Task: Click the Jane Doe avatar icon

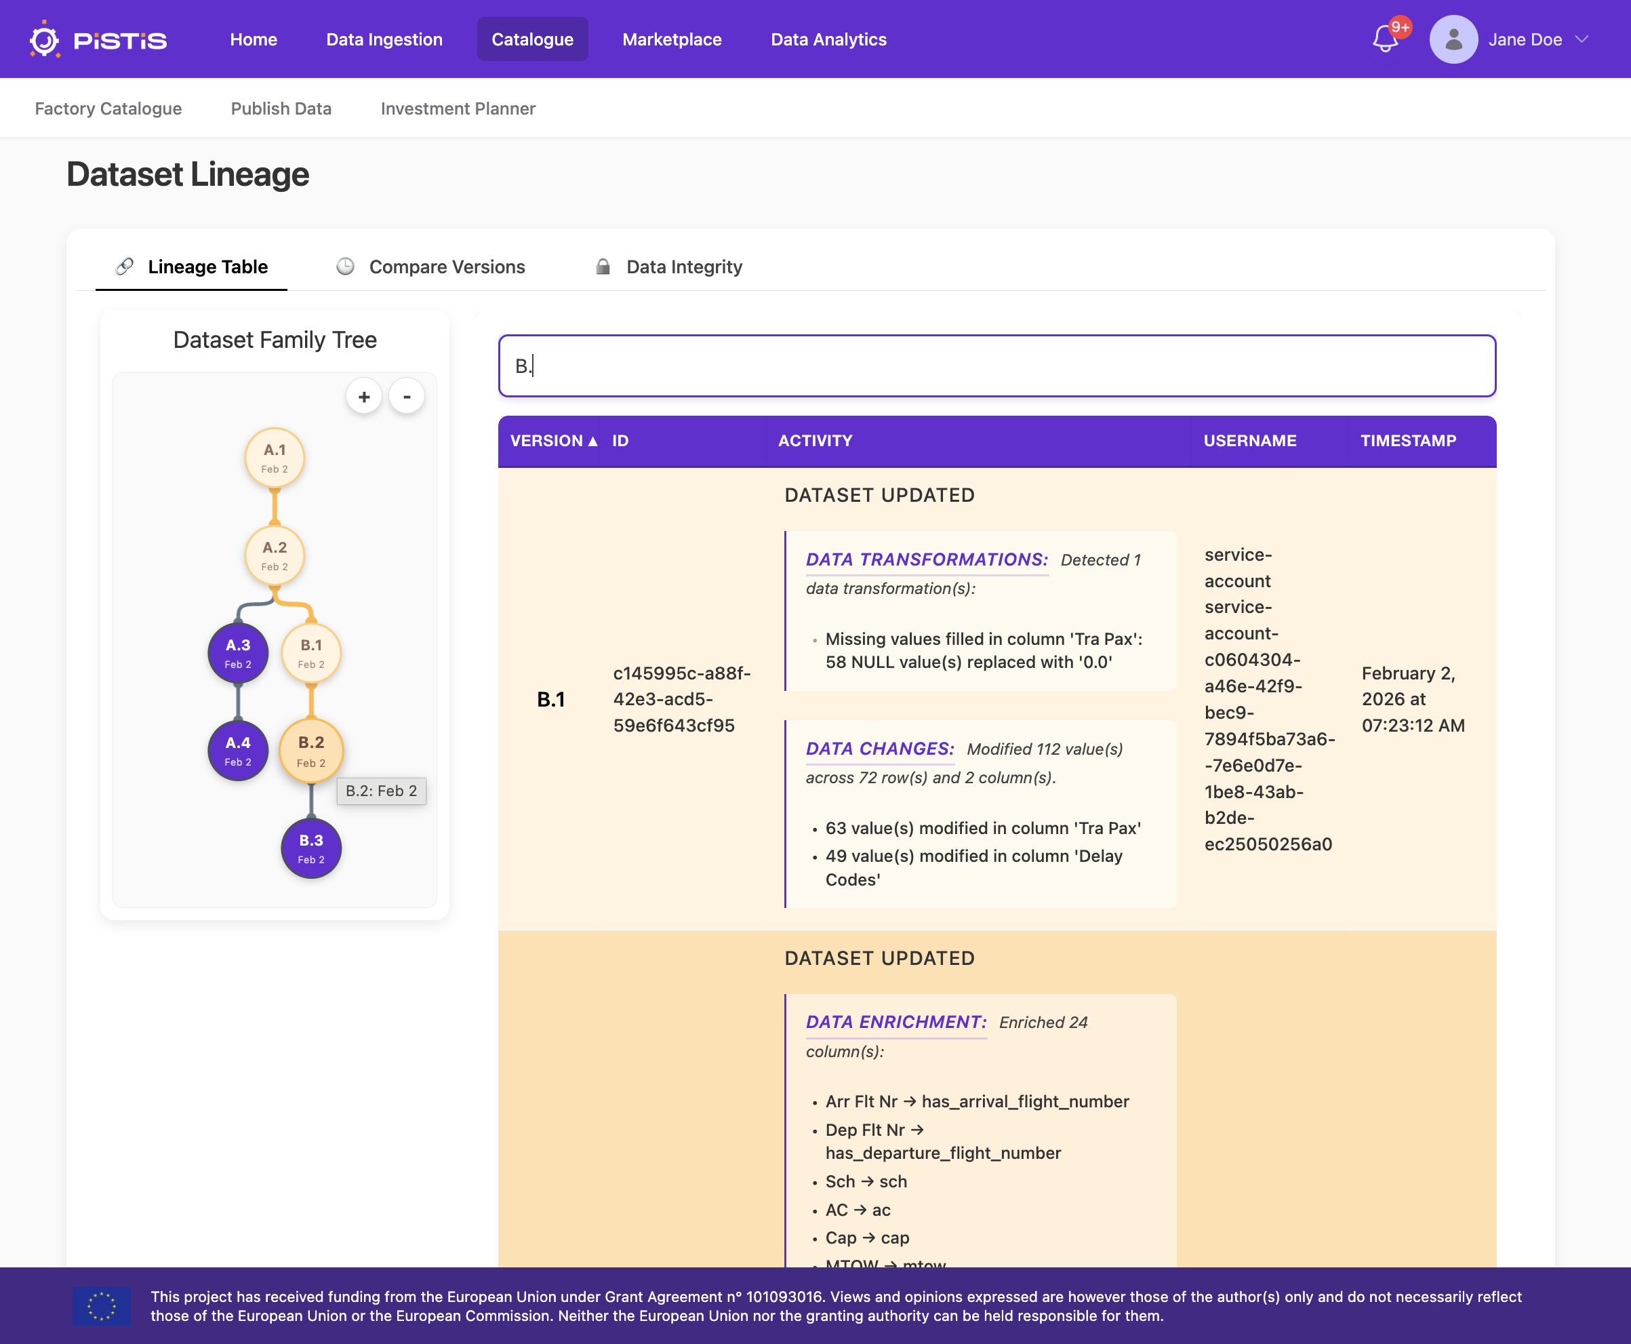Action: (1453, 39)
